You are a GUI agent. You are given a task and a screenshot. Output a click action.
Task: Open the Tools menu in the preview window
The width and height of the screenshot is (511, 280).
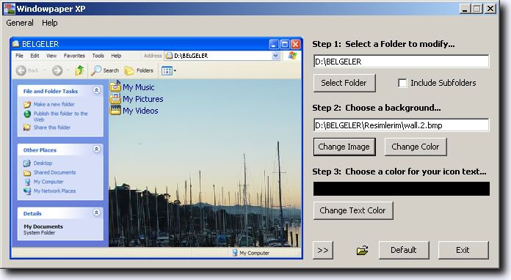(98, 56)
